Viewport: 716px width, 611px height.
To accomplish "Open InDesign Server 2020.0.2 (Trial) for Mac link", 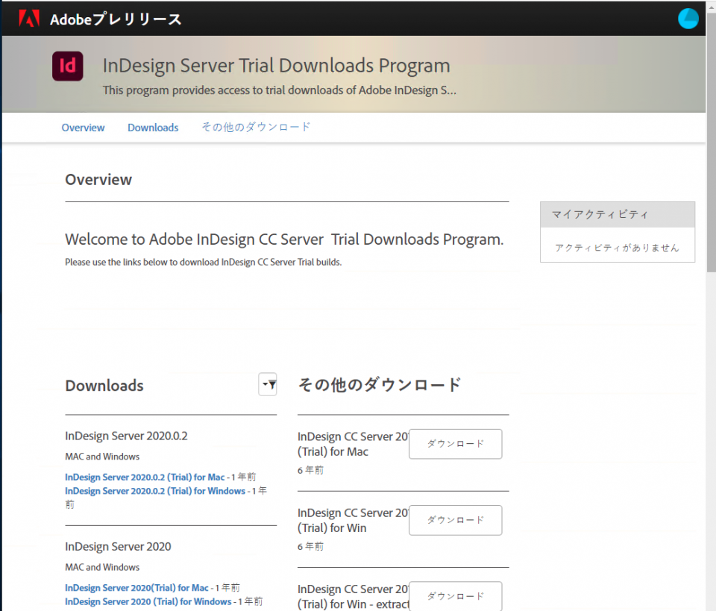I will pyautogui.click(x=145, y=477).
